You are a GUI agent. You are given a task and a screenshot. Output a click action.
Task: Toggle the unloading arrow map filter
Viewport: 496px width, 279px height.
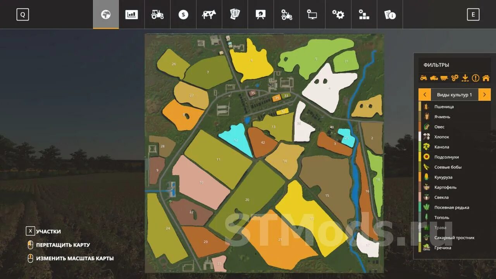pyautogui.click(x=465, y=78)
